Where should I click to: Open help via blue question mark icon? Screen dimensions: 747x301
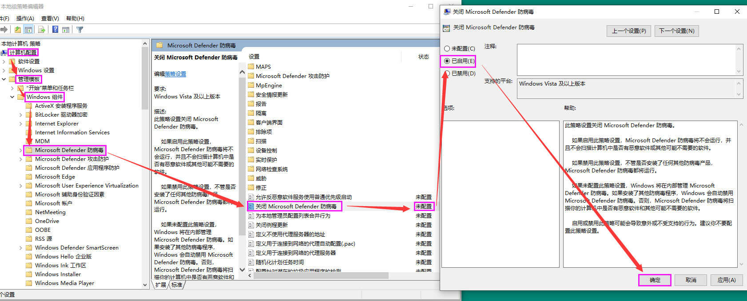[x=55, y=30]
